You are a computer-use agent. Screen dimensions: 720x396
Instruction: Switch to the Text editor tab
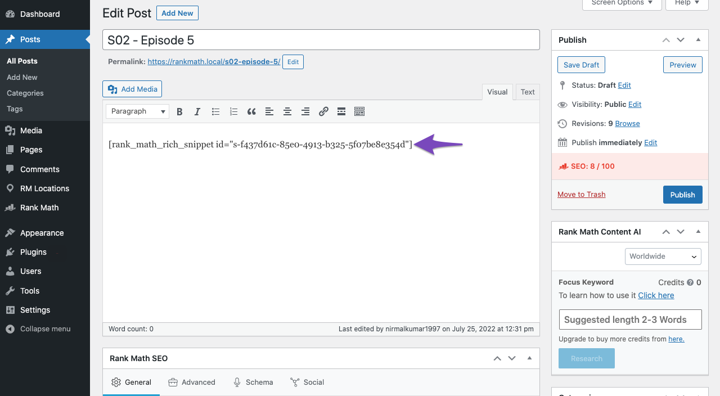tap(528, 92)
